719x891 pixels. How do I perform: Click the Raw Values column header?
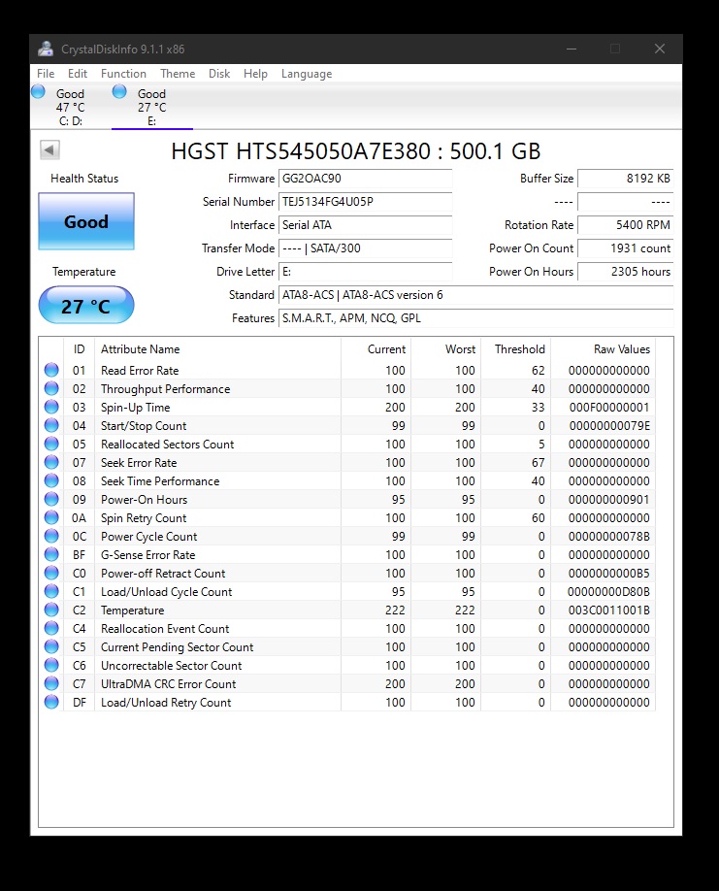tap(603, 348)
